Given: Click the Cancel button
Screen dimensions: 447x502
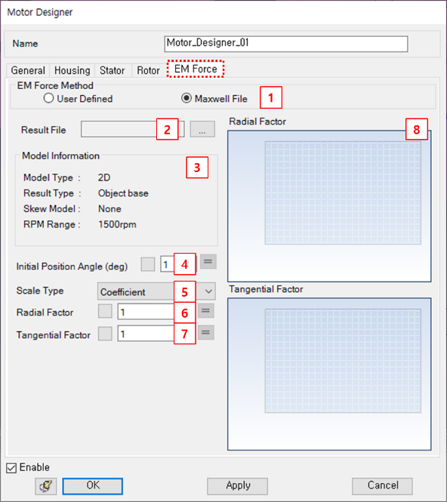Looking at the screenshot, I should tap(382, 486).
